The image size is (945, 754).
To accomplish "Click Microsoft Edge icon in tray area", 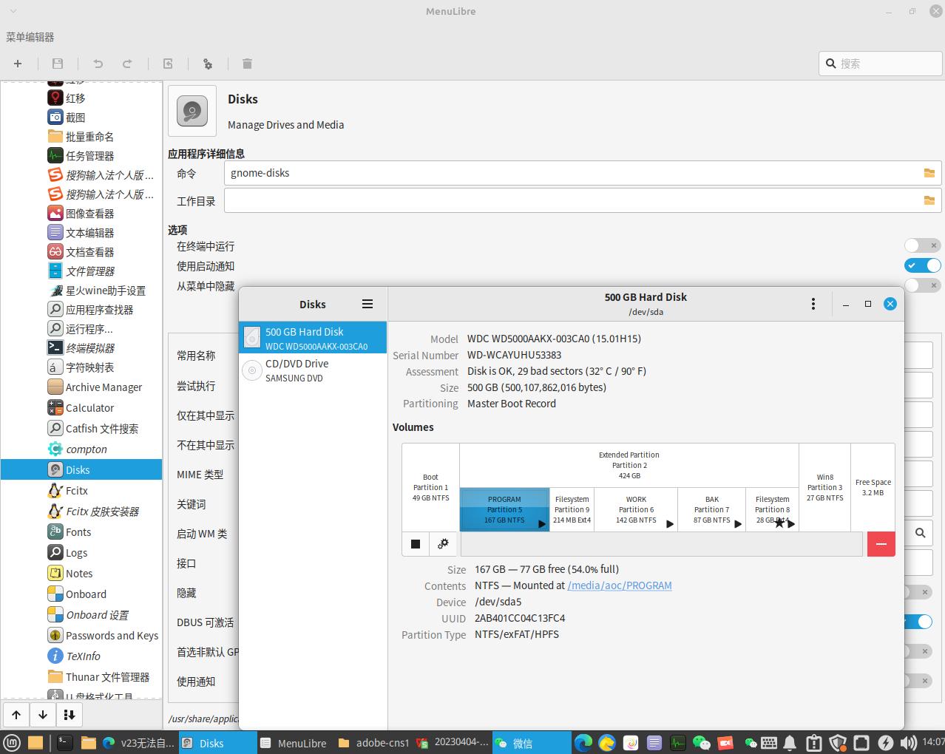I will coord(583,743).
